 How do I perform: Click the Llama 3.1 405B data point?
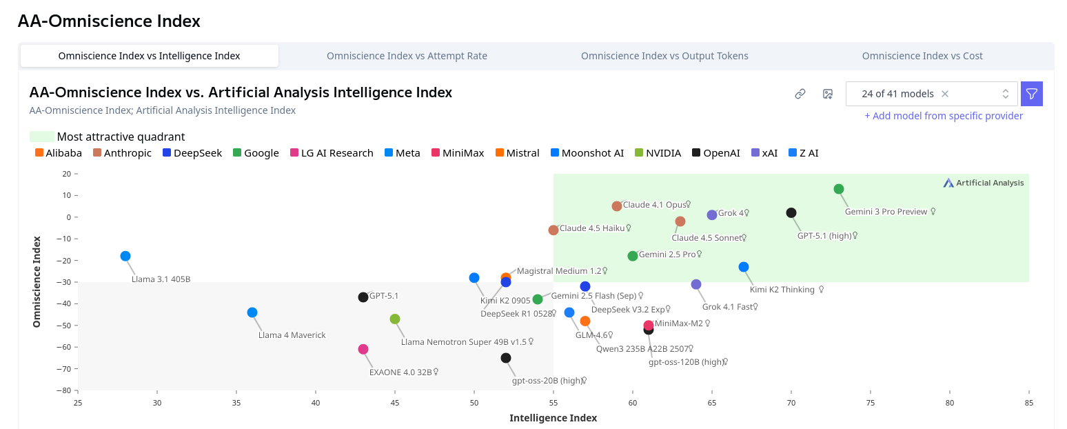point(125,256)
